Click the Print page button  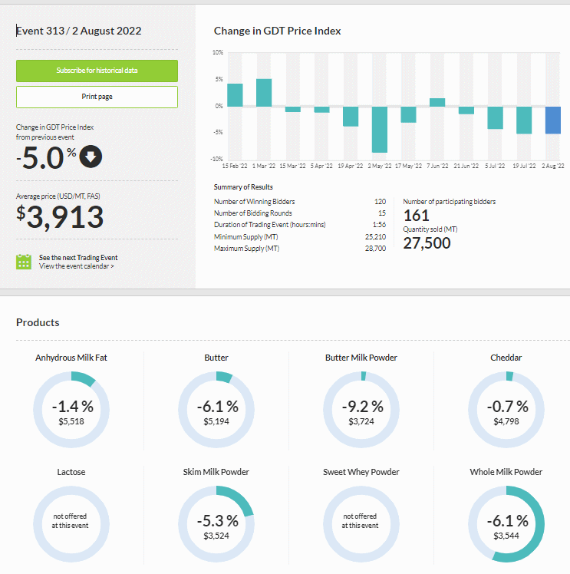[97, 97]
